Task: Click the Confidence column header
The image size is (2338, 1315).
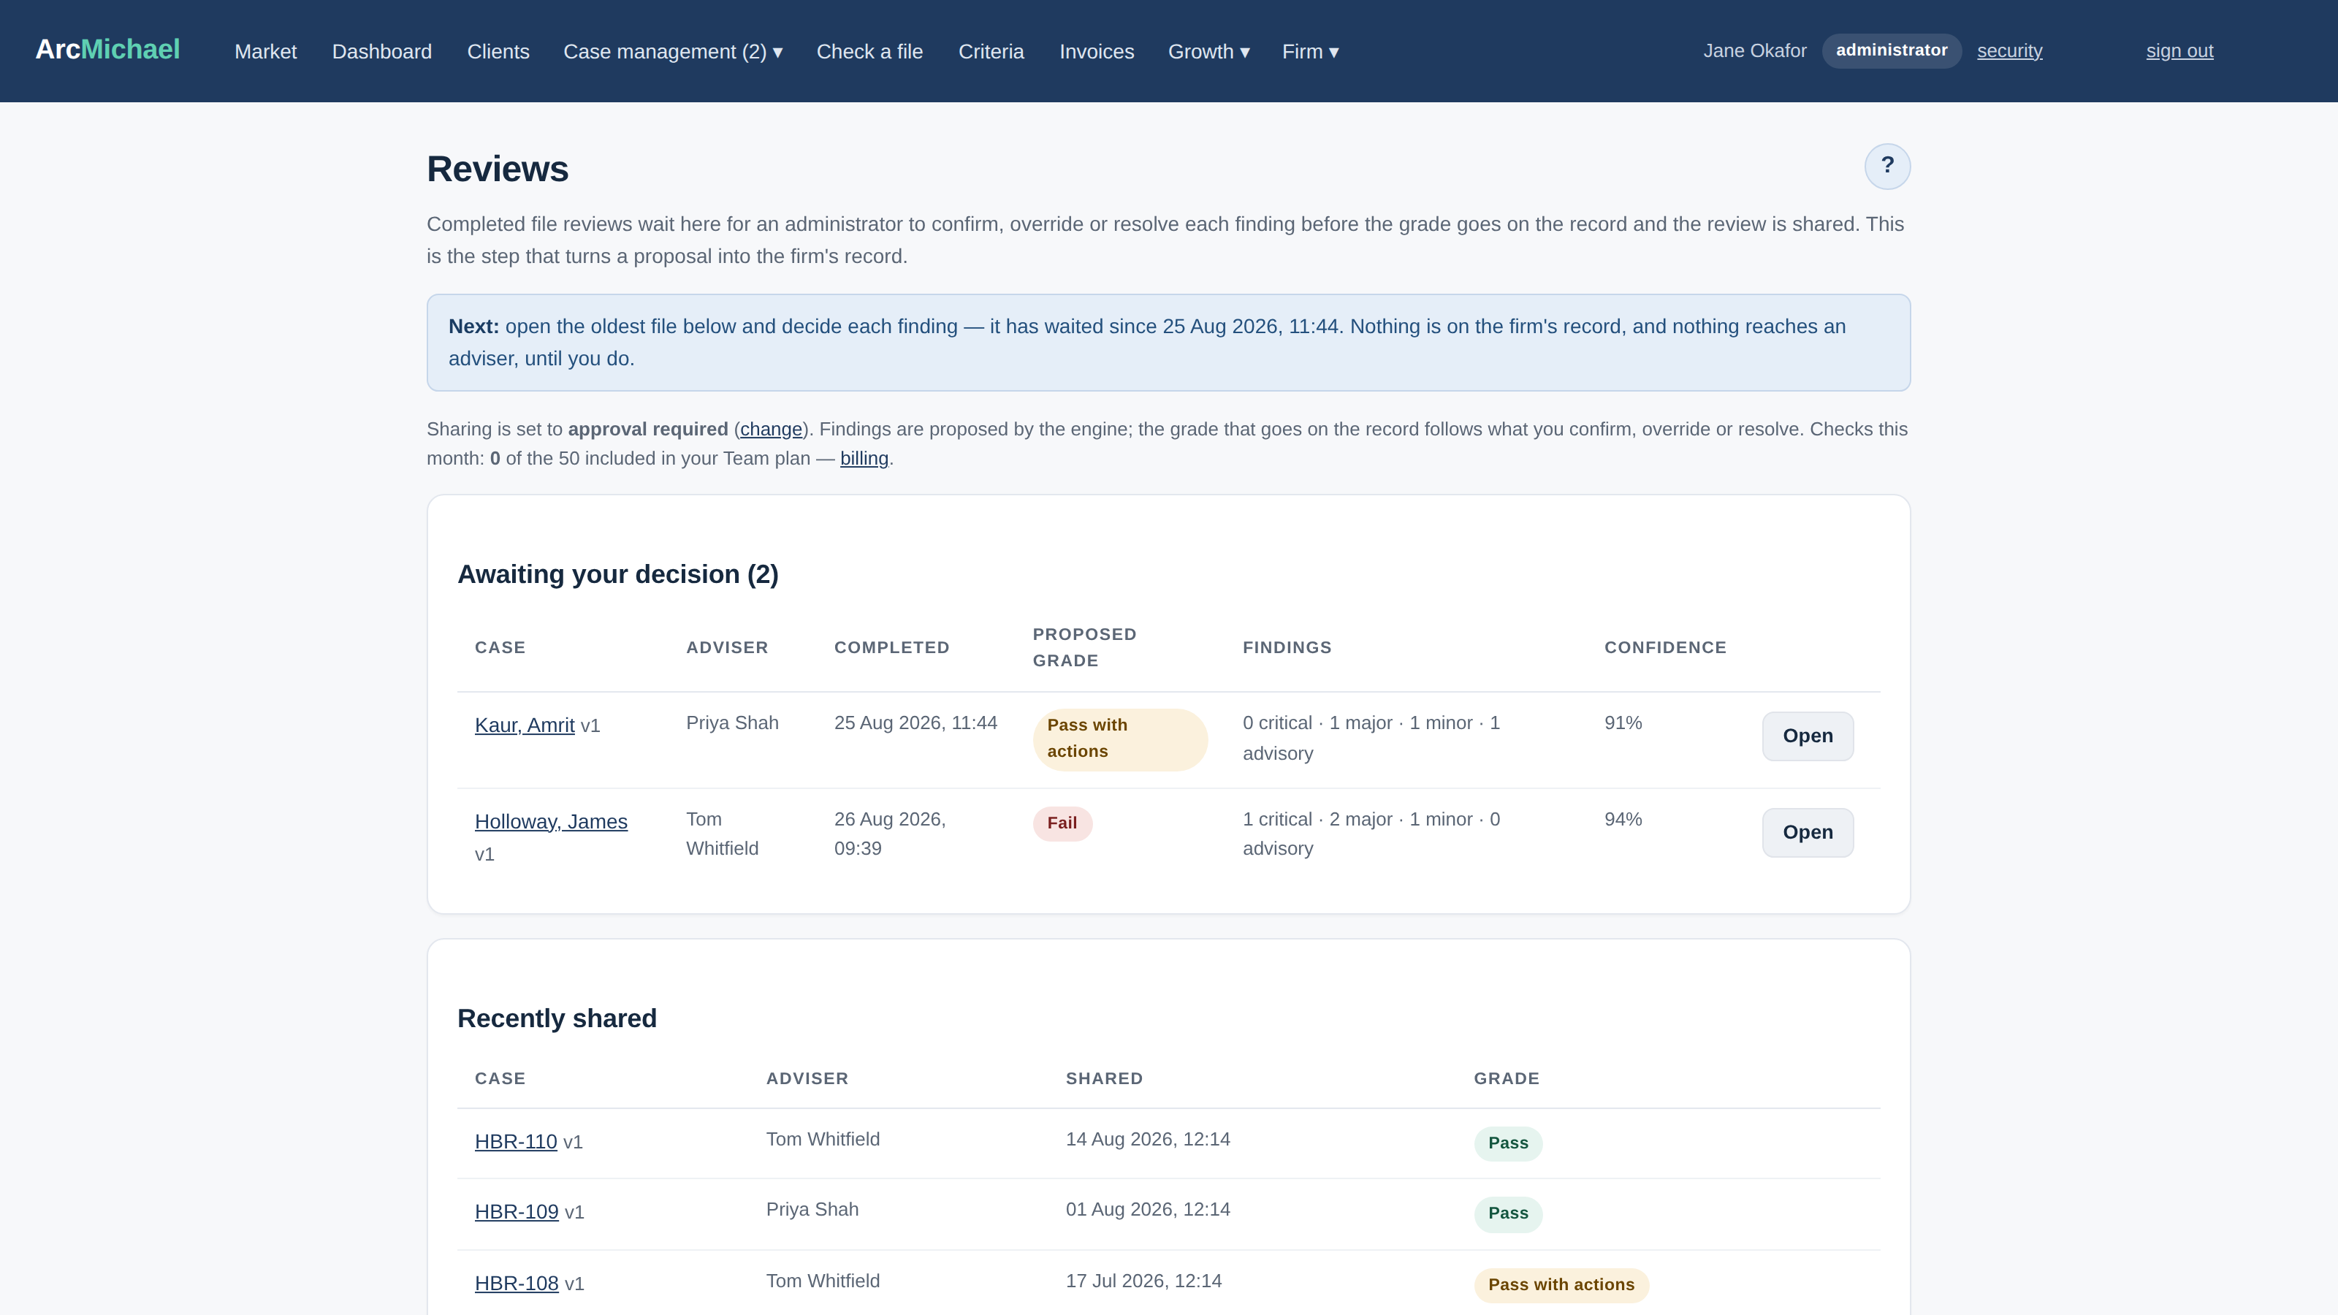Action: [x=1664, y=647]
